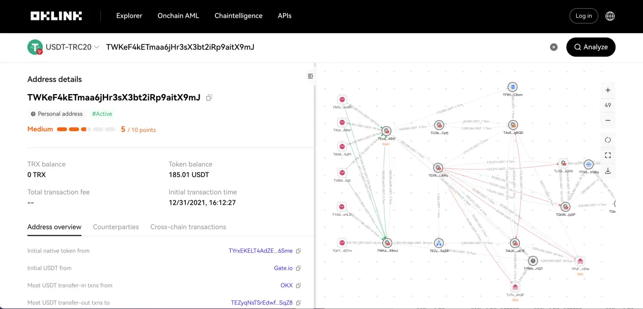Screen dimensions: 643x309
Task: Zoom in the graph with plus icon
Action: click(x=608, y=90)
